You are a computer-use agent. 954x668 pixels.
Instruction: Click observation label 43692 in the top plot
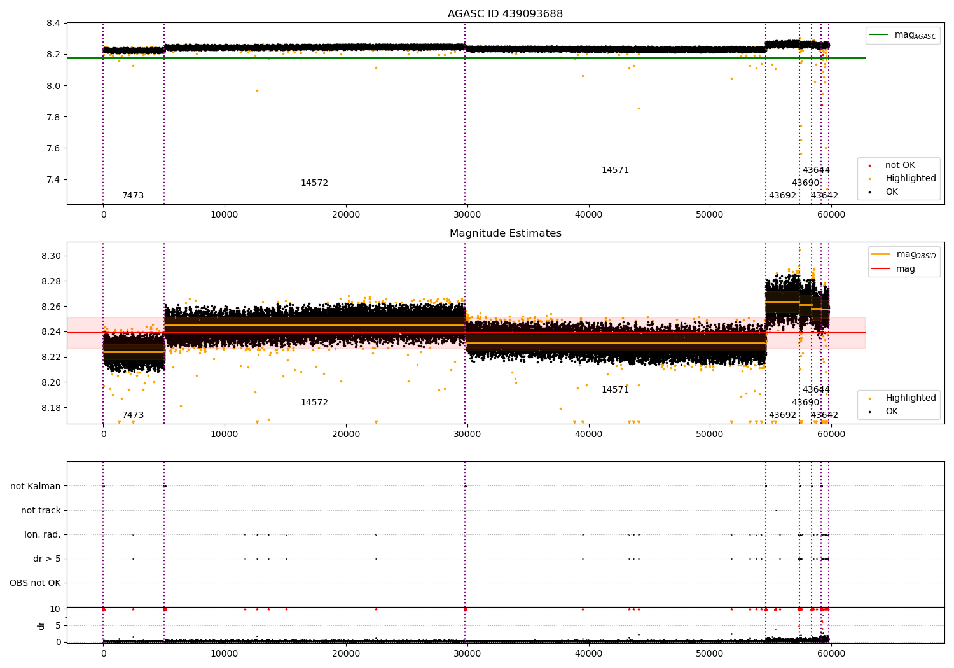click(x=782, y=196)
